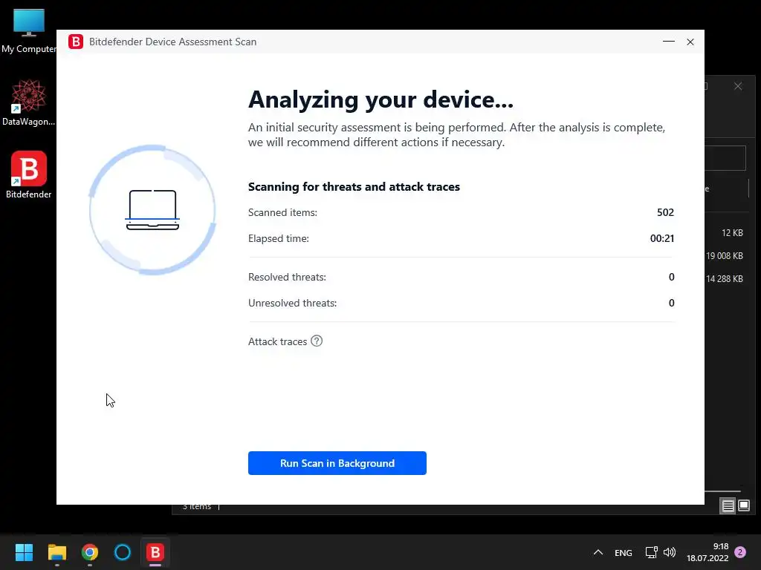Select My Computer desktop icon
This screenshot has width=761, height=570.
point(29,31)
